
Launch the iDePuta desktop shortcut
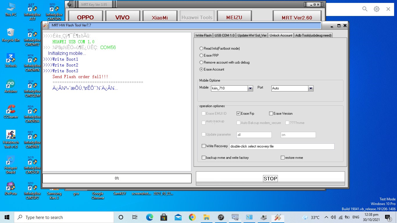[x=11, y=188]
